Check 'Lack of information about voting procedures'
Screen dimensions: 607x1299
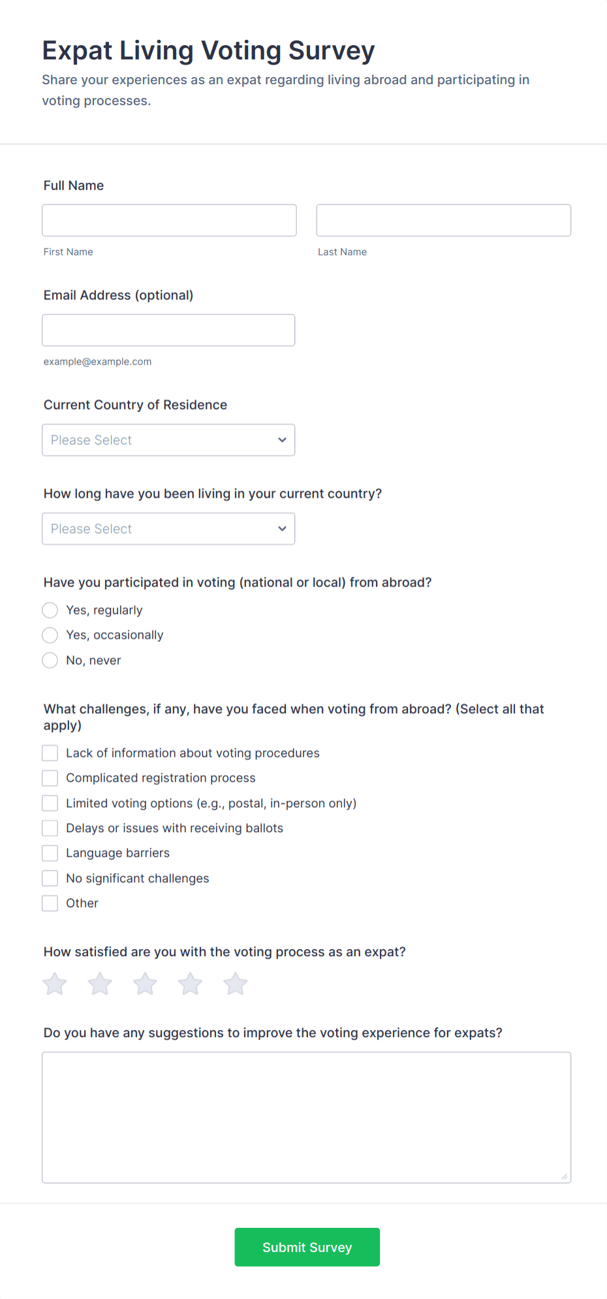(50, 752)
